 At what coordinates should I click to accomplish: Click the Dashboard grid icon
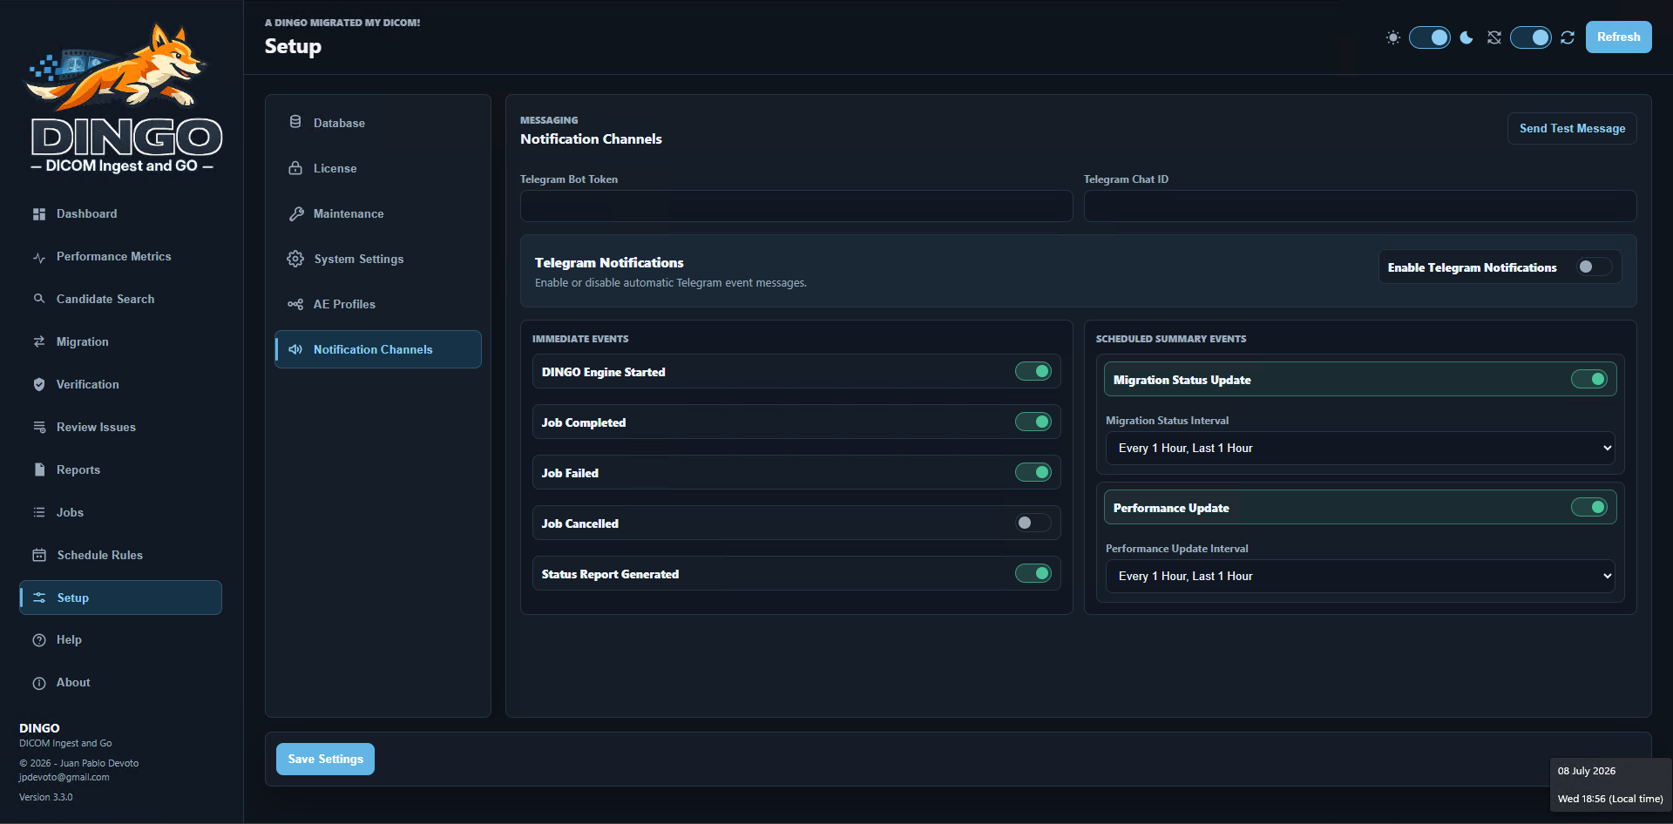pos(39,214)
